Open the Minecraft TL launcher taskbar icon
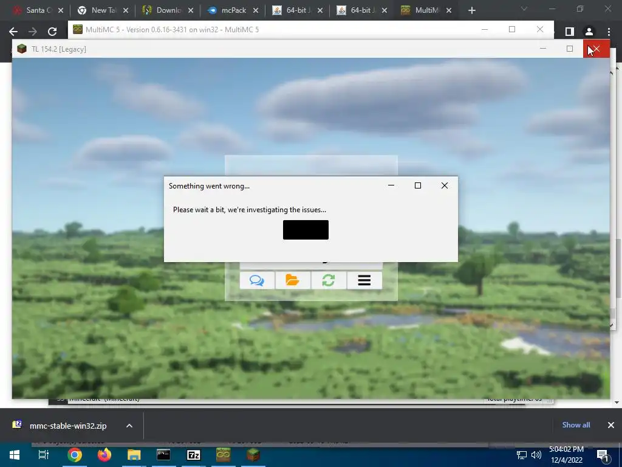This screenshot has width=622, height=467. 253,455
